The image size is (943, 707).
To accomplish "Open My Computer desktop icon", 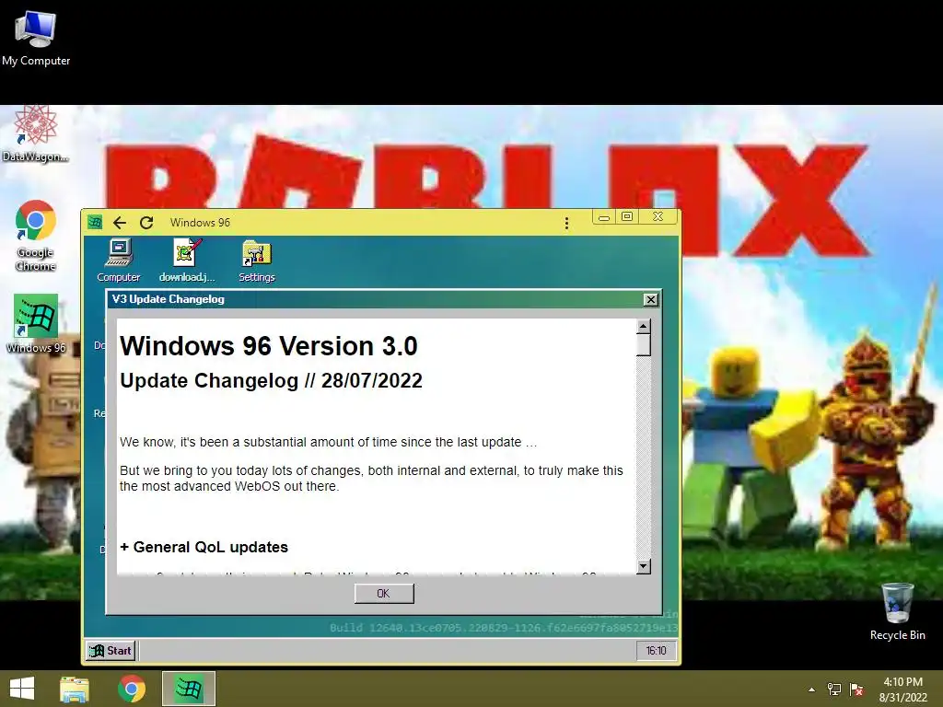I will 36,37.
